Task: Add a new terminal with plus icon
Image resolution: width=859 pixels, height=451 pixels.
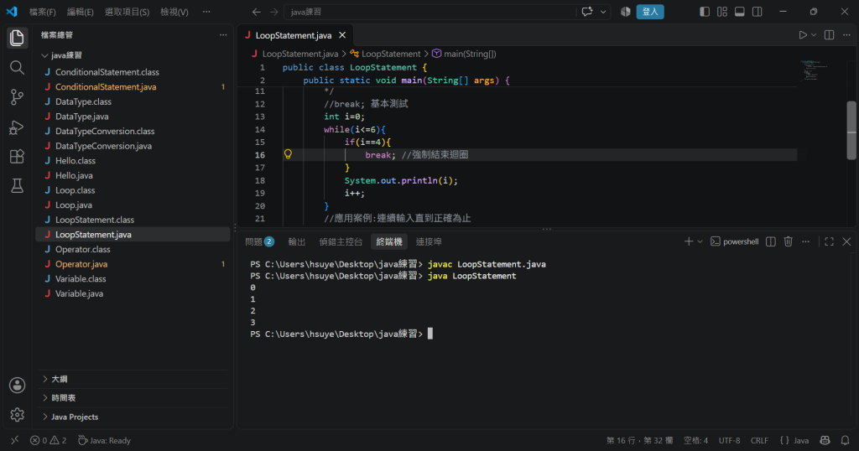Action: [x=689, y=241]
